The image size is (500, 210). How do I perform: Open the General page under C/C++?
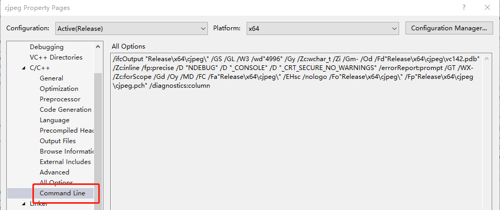[x=51, y=78]
